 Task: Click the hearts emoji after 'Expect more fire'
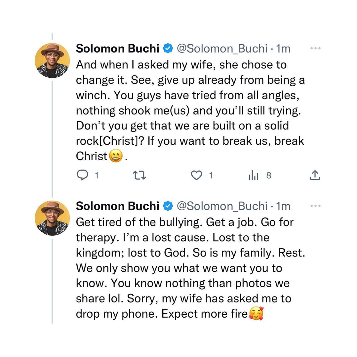(257, 313)
